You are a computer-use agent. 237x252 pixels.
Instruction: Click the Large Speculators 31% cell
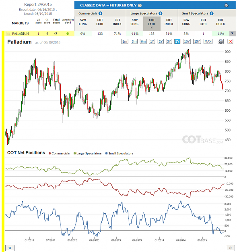(169, 33)
